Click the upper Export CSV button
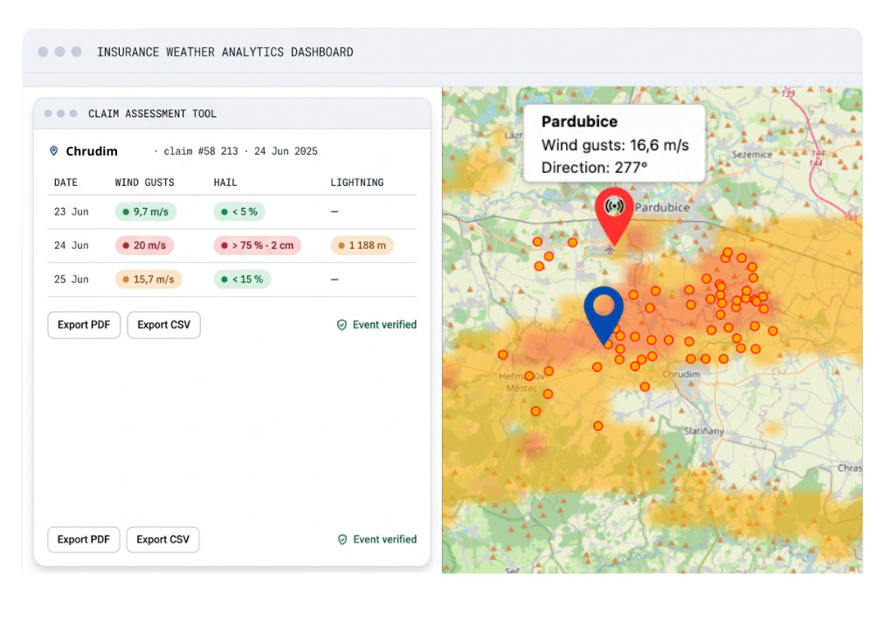The width and height of the screenshot is (891, 629). point(163,325)
